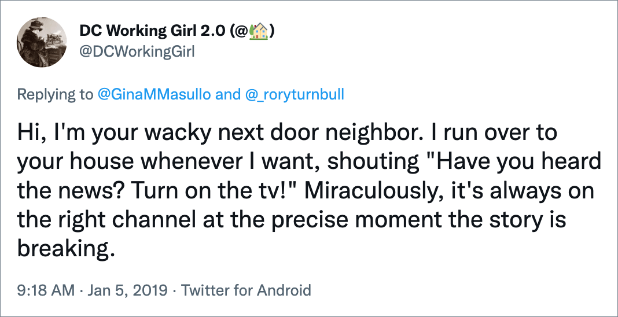Open the 9:18 AM timestamp
This screenshot has height=317, width=618.
tap(46, 290)
